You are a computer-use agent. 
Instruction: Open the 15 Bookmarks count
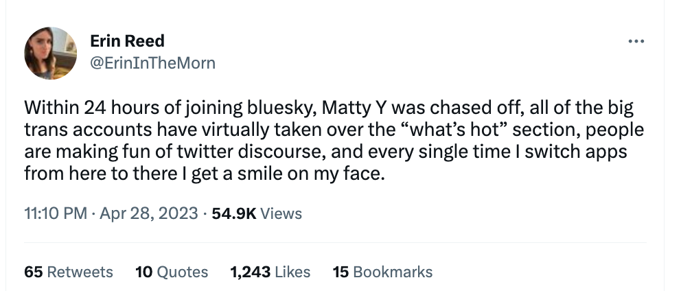coord(382,272)
